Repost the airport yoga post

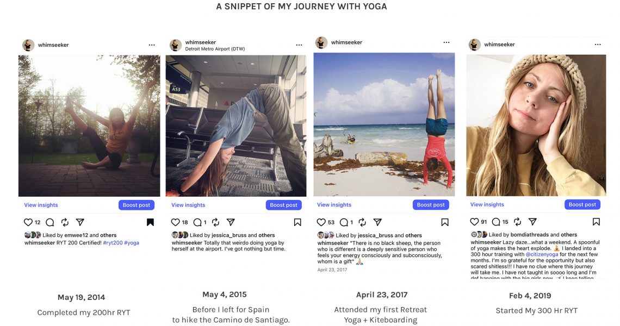(215, 222)
